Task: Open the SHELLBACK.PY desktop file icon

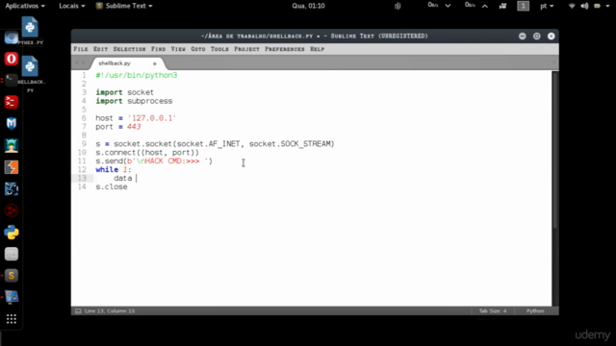Action: pyautogui.click(x=30, y=74)
